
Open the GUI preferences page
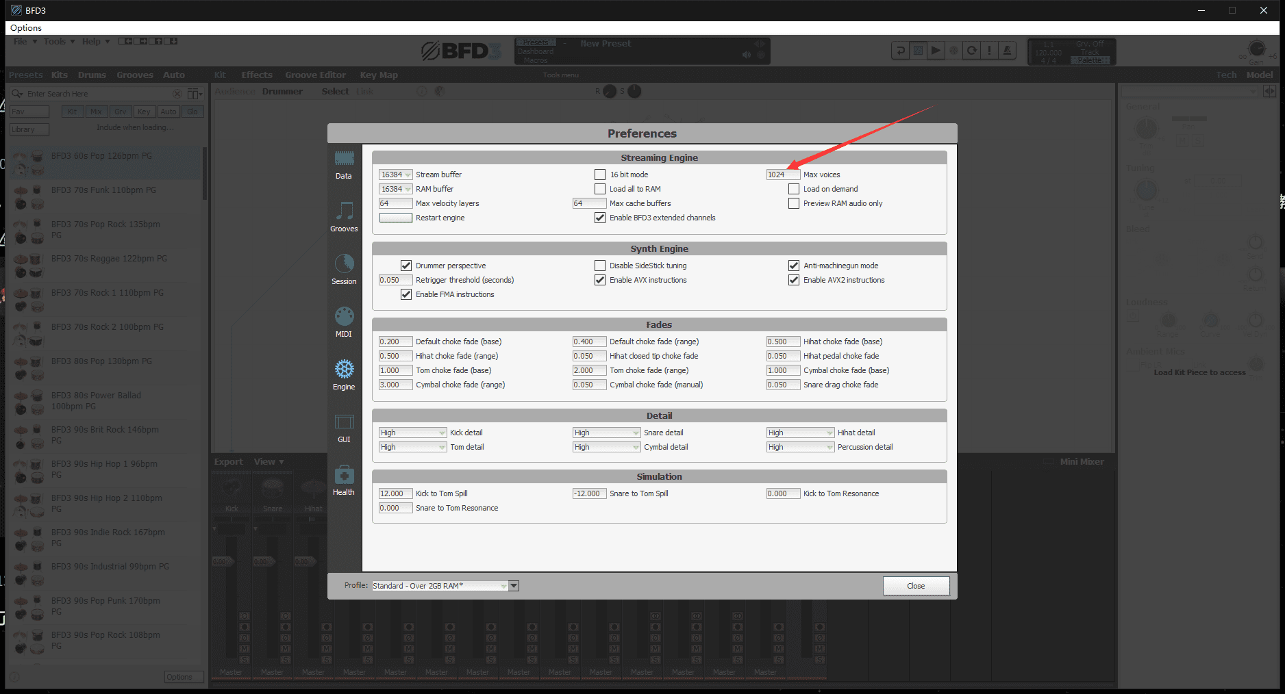click(344, 428)
